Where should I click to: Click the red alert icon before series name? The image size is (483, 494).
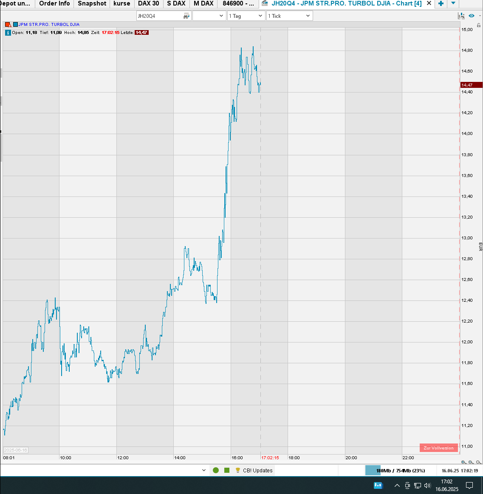(8, 24)
